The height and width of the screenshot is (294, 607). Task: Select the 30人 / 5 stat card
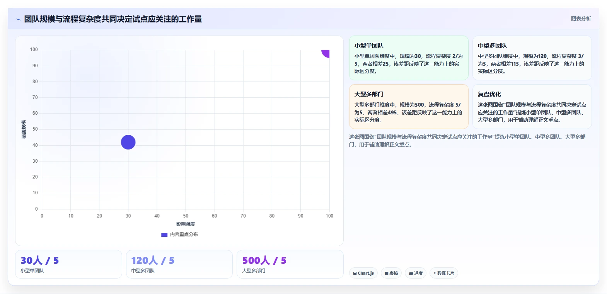click(68, 264)
